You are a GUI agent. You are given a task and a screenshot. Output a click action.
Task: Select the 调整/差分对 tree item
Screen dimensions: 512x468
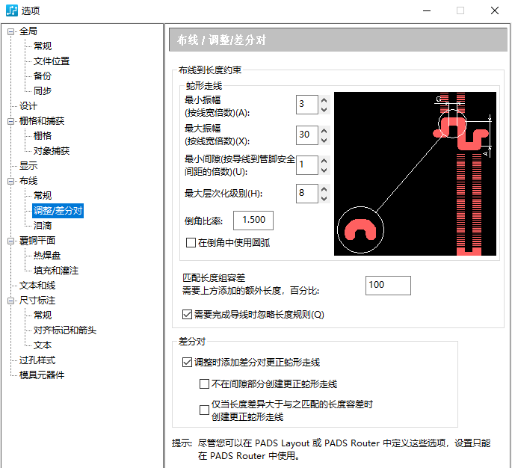tap(58, 211)
